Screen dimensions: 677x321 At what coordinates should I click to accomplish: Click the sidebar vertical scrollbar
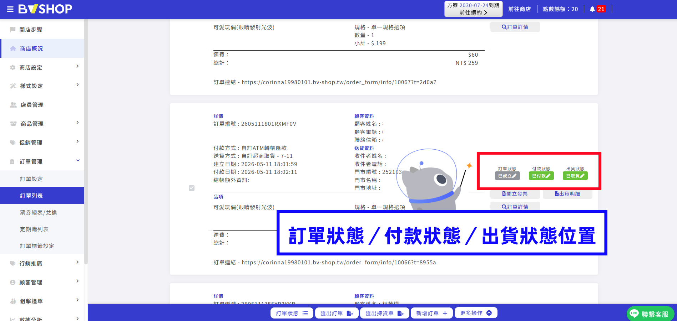pyautogui.click(x=86, y=142)
